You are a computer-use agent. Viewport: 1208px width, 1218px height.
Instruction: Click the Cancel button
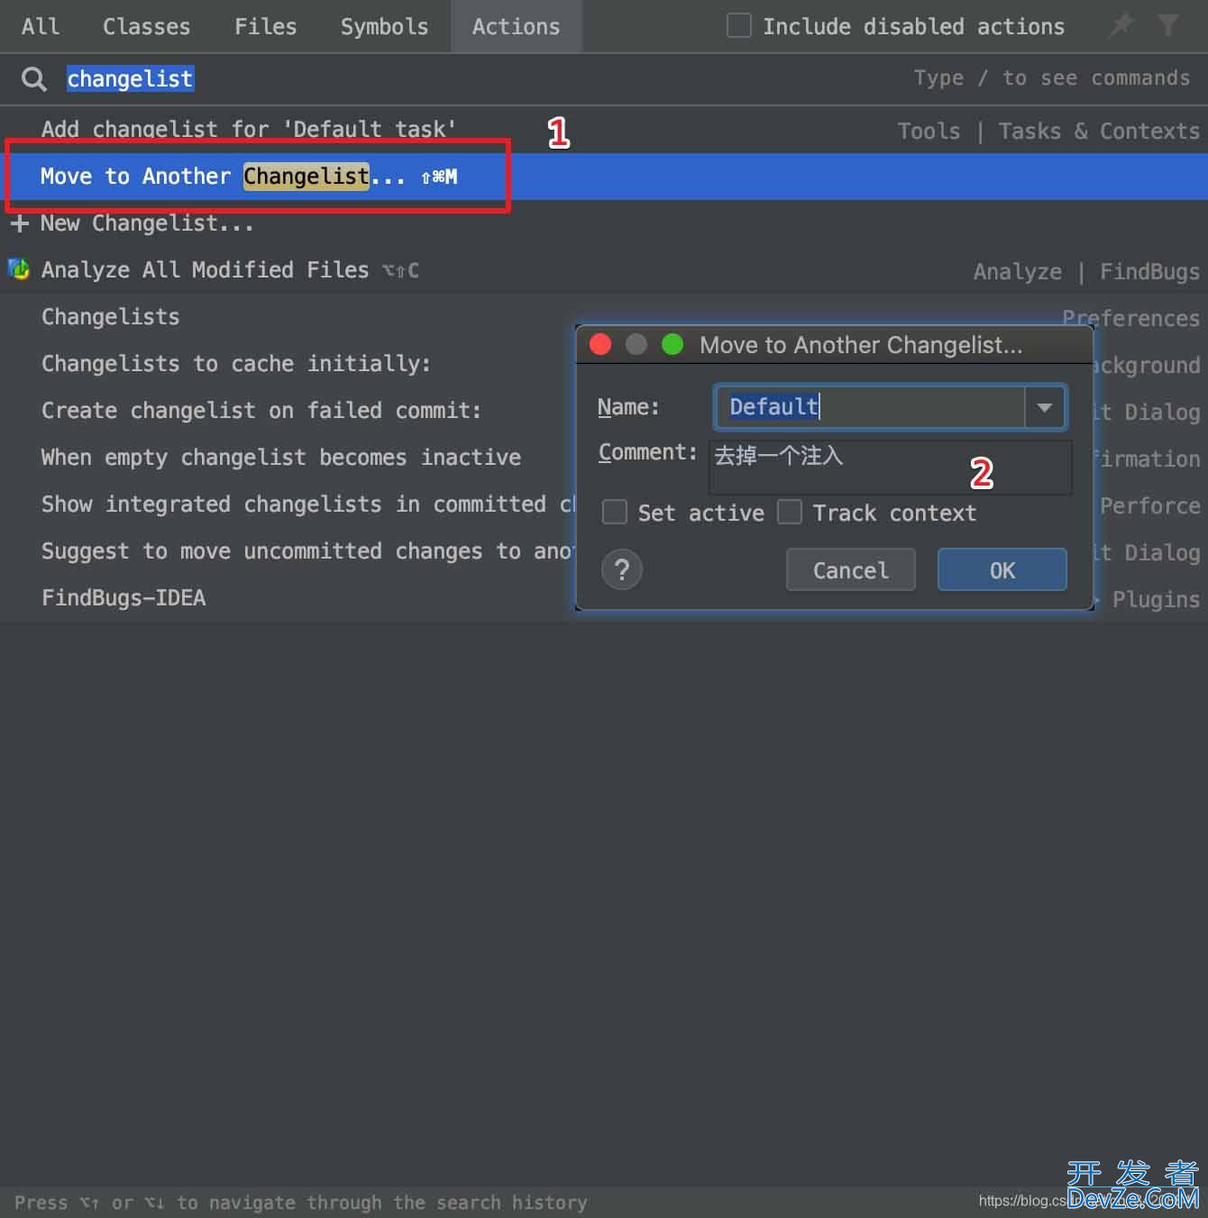[851, 570]
